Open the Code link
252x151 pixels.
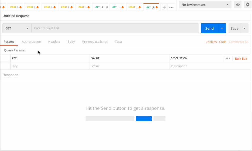[222, 42]
